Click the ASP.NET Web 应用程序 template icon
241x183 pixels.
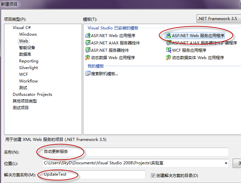coord(88,36)
